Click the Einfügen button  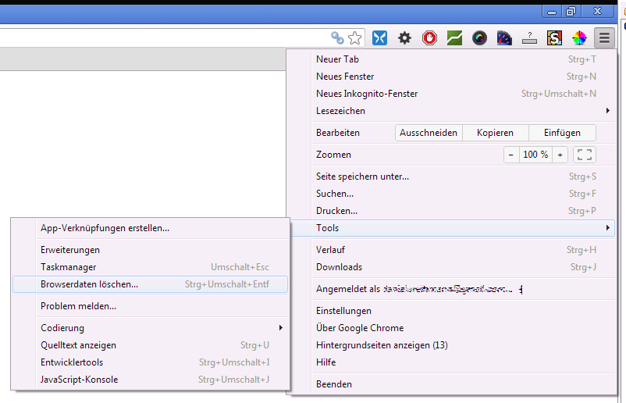coord(562,133)
